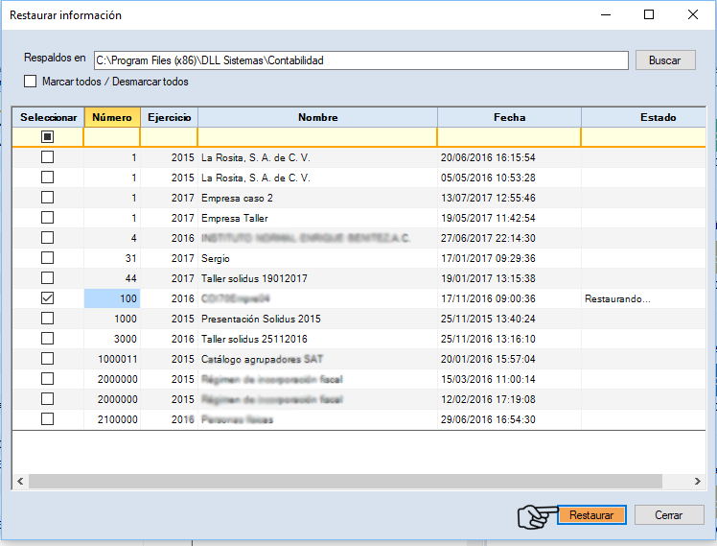Click left arrow of horizontal scrollbar
The height and width of the screenshot is (546, 717).
[20, 482]
